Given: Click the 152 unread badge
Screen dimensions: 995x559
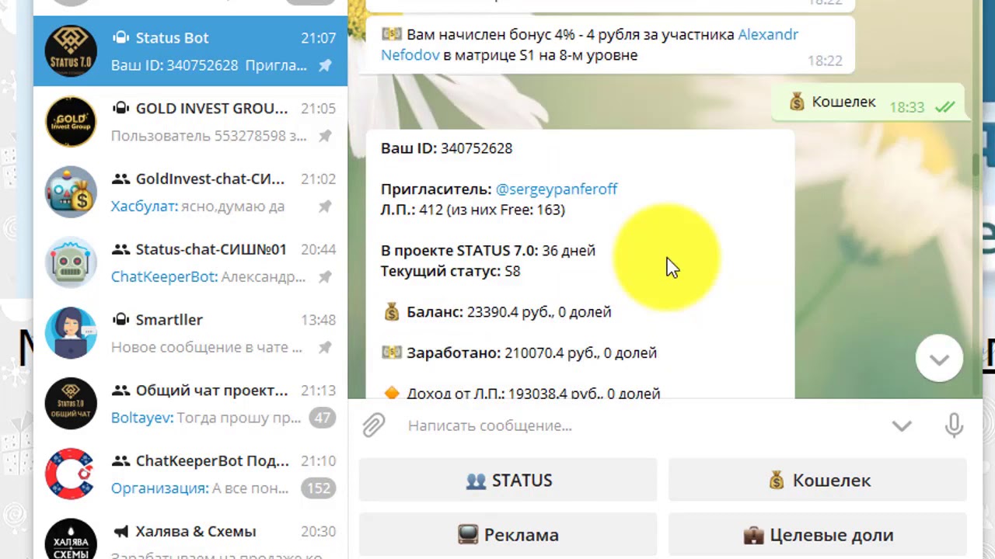Looking at the screenshot, I should click(318, 488).
